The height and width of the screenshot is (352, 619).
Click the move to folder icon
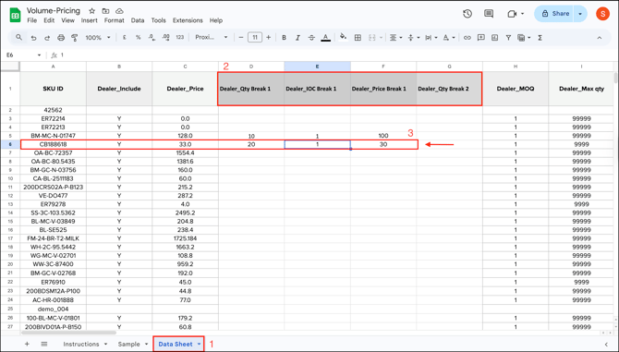point(105,11)
